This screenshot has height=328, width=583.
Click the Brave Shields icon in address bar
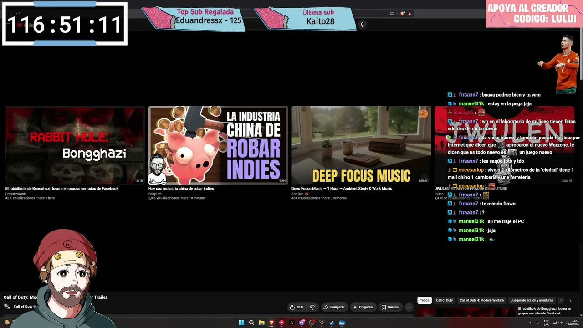(403, 14)
